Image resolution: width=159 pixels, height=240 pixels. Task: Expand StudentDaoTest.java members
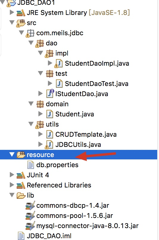coord(50,83)
